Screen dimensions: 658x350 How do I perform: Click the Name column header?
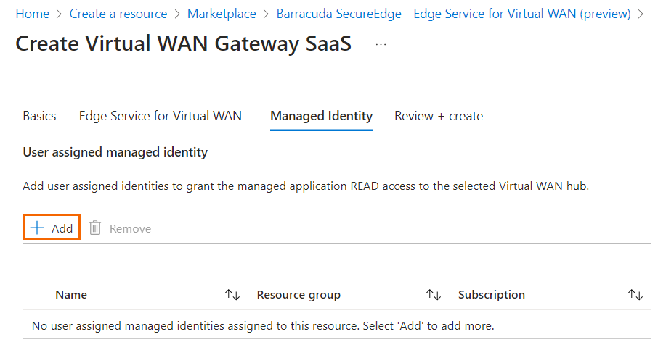point(71,295)
